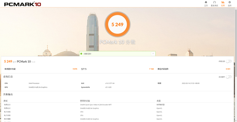Image resolution: width=237 pixels, height=122 pixels.
Task: Toggle the 系统细节 switch
Action: tap(229, 77)
